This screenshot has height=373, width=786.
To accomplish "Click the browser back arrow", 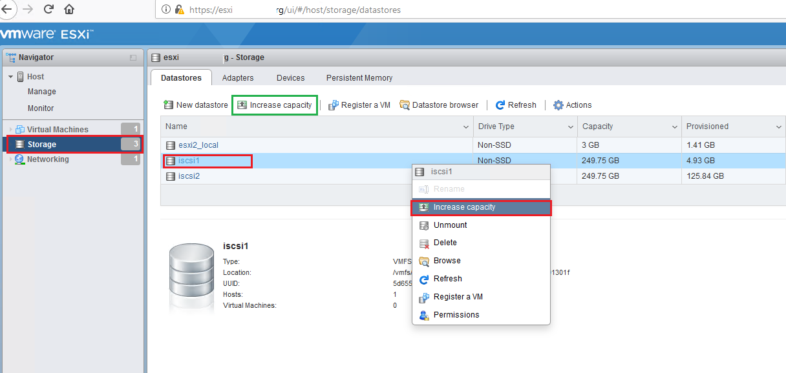I will click(5, 9).
